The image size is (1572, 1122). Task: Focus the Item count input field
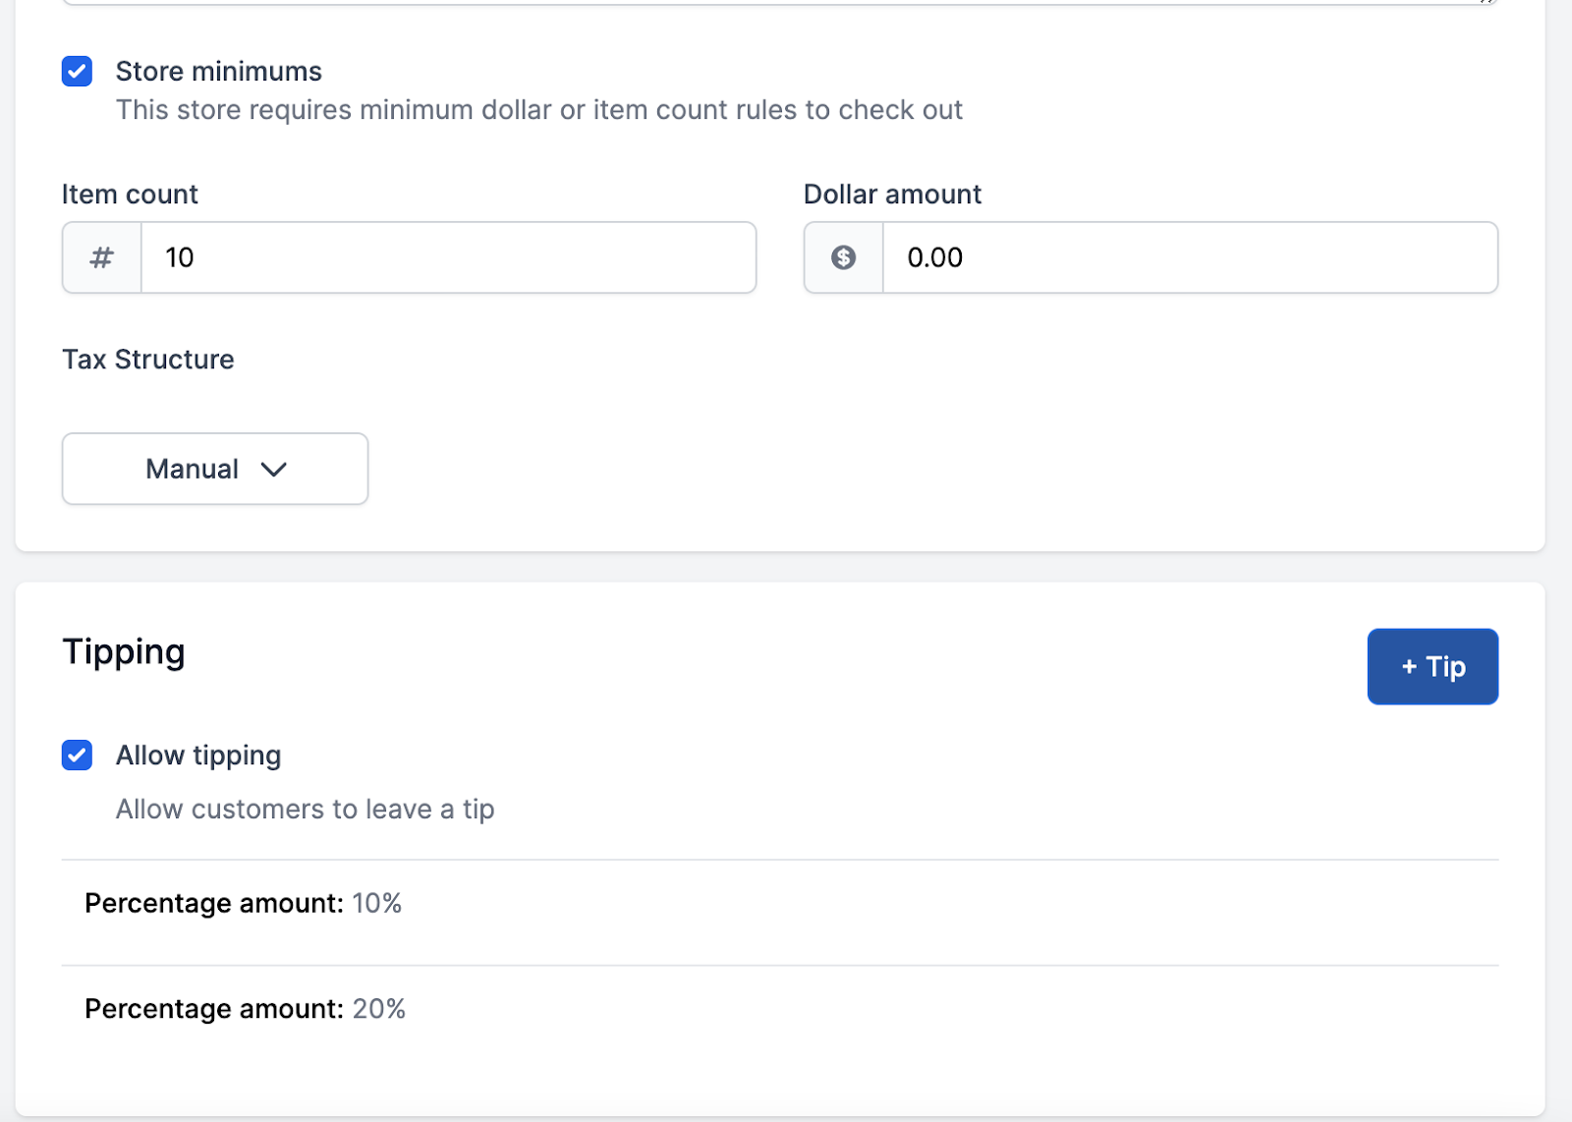coord(448,257)
